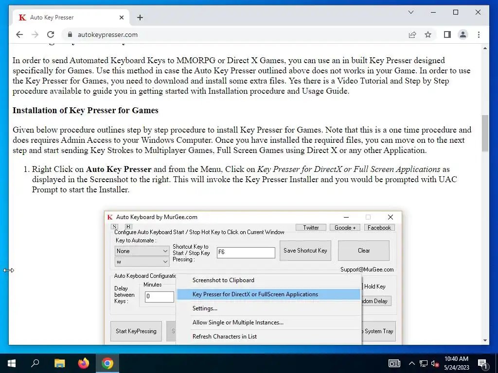498x373 pixels.
Task: Click heading Installation of Key Presser for Games
Action: pyautogui.click(x=86, y=110)
